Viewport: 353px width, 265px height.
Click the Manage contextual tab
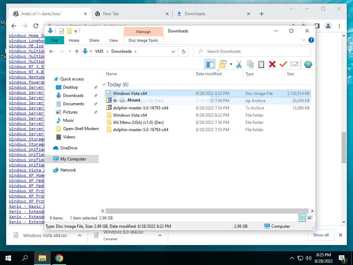tap(143, 32)
